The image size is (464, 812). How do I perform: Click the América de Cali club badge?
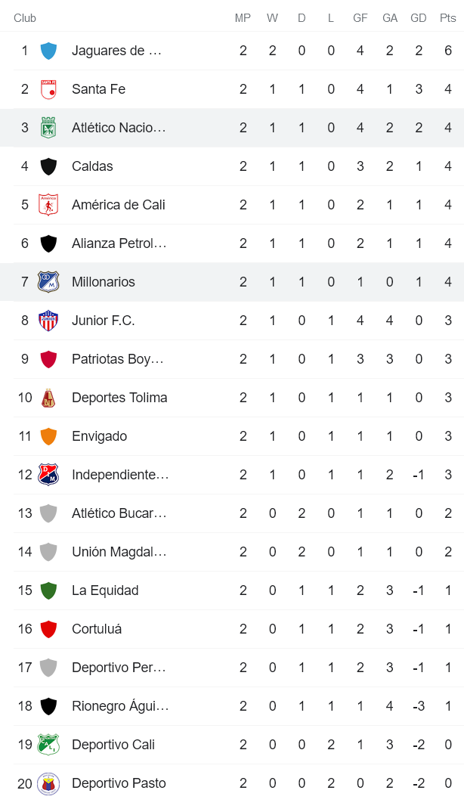click(47, 204)
